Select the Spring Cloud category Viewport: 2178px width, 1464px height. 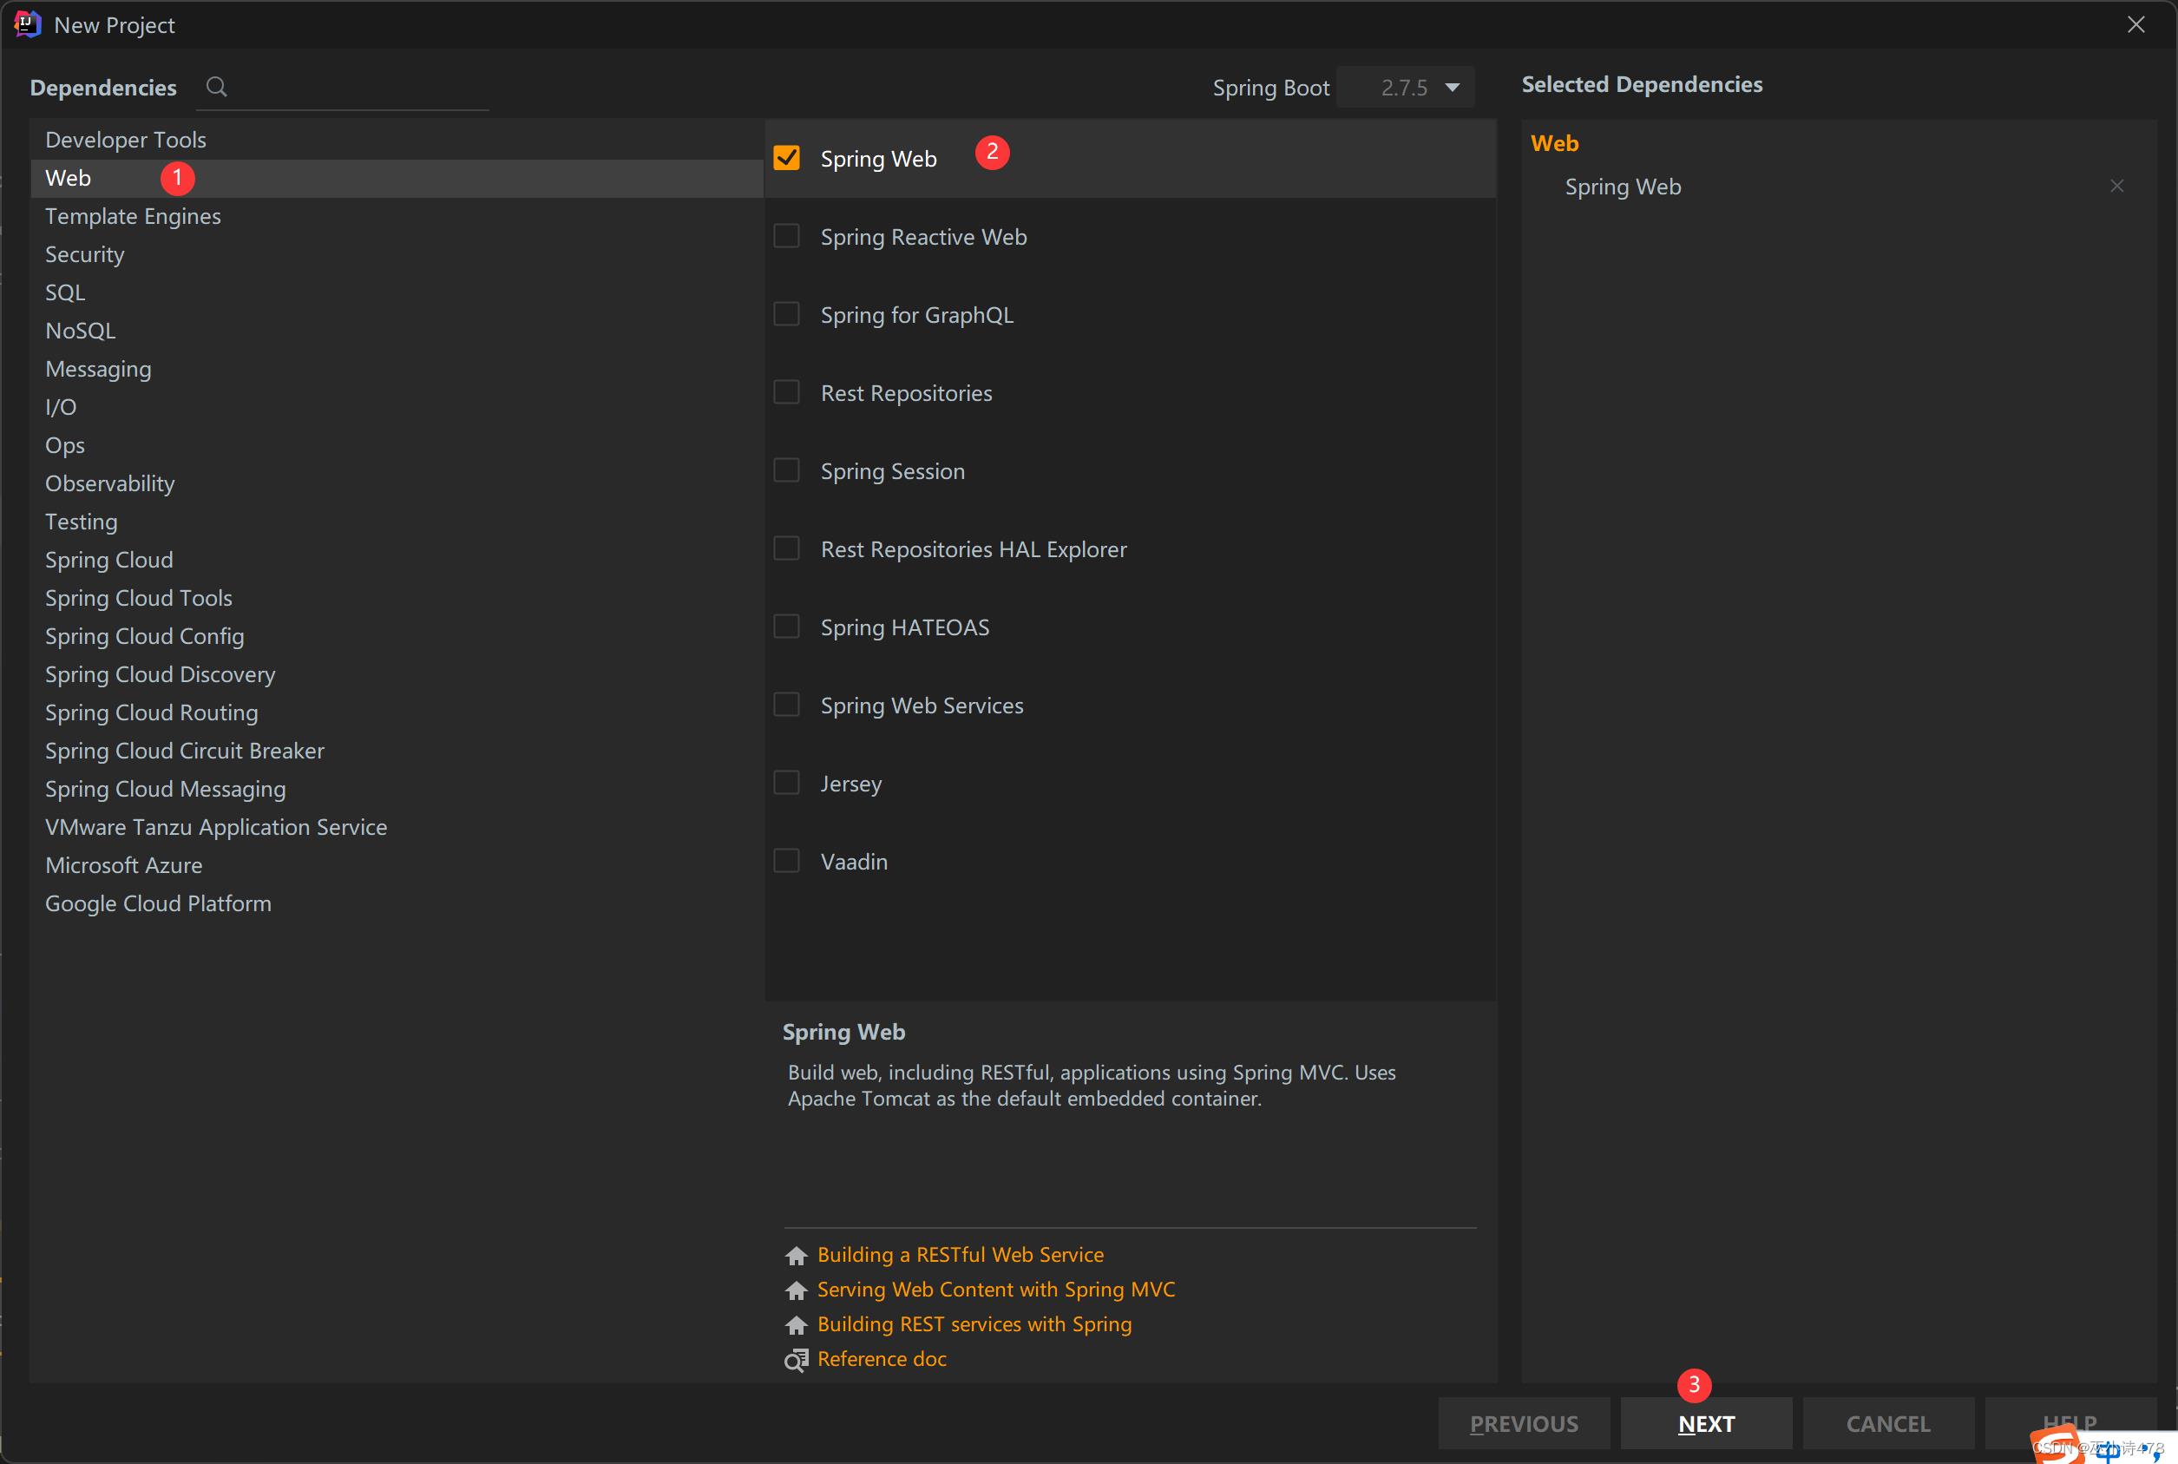coord(397,561)
